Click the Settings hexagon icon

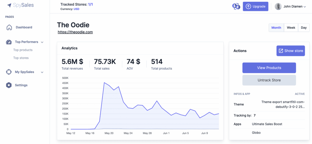9,85
